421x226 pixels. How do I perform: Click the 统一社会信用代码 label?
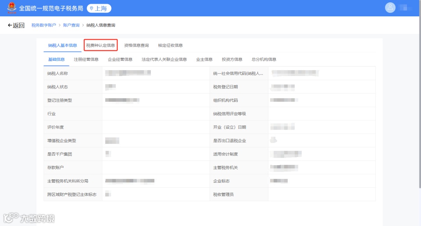[238, 74]
